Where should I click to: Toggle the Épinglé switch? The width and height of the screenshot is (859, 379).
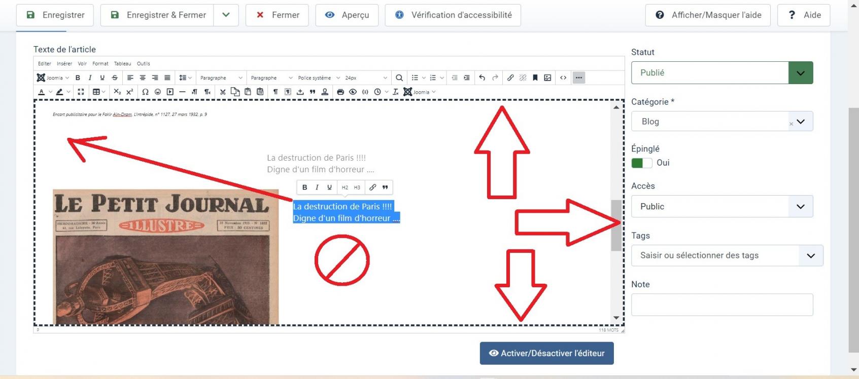[x=641, y=163]
